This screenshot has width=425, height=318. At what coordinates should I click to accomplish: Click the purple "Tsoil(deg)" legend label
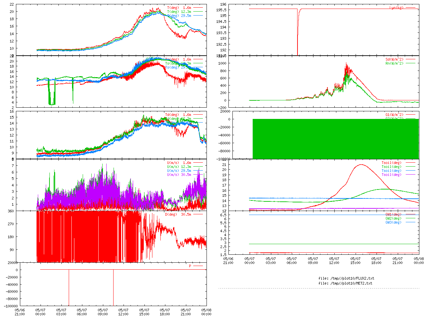tap(391, 175)
